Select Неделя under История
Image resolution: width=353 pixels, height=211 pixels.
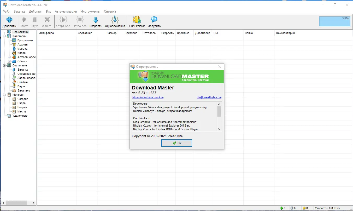[22, 107]
